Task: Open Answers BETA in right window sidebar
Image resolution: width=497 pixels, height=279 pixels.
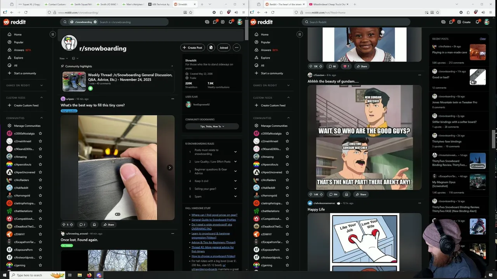Action: [x=269, y=50]
